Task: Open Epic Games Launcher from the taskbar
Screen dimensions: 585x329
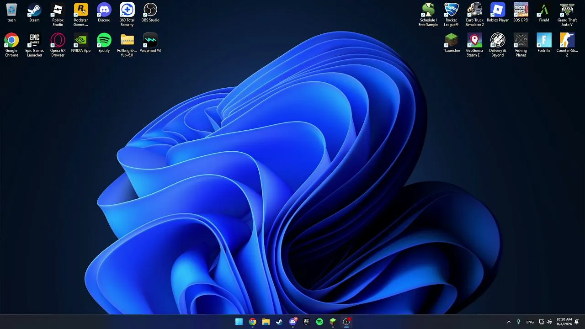Action: 306,322
